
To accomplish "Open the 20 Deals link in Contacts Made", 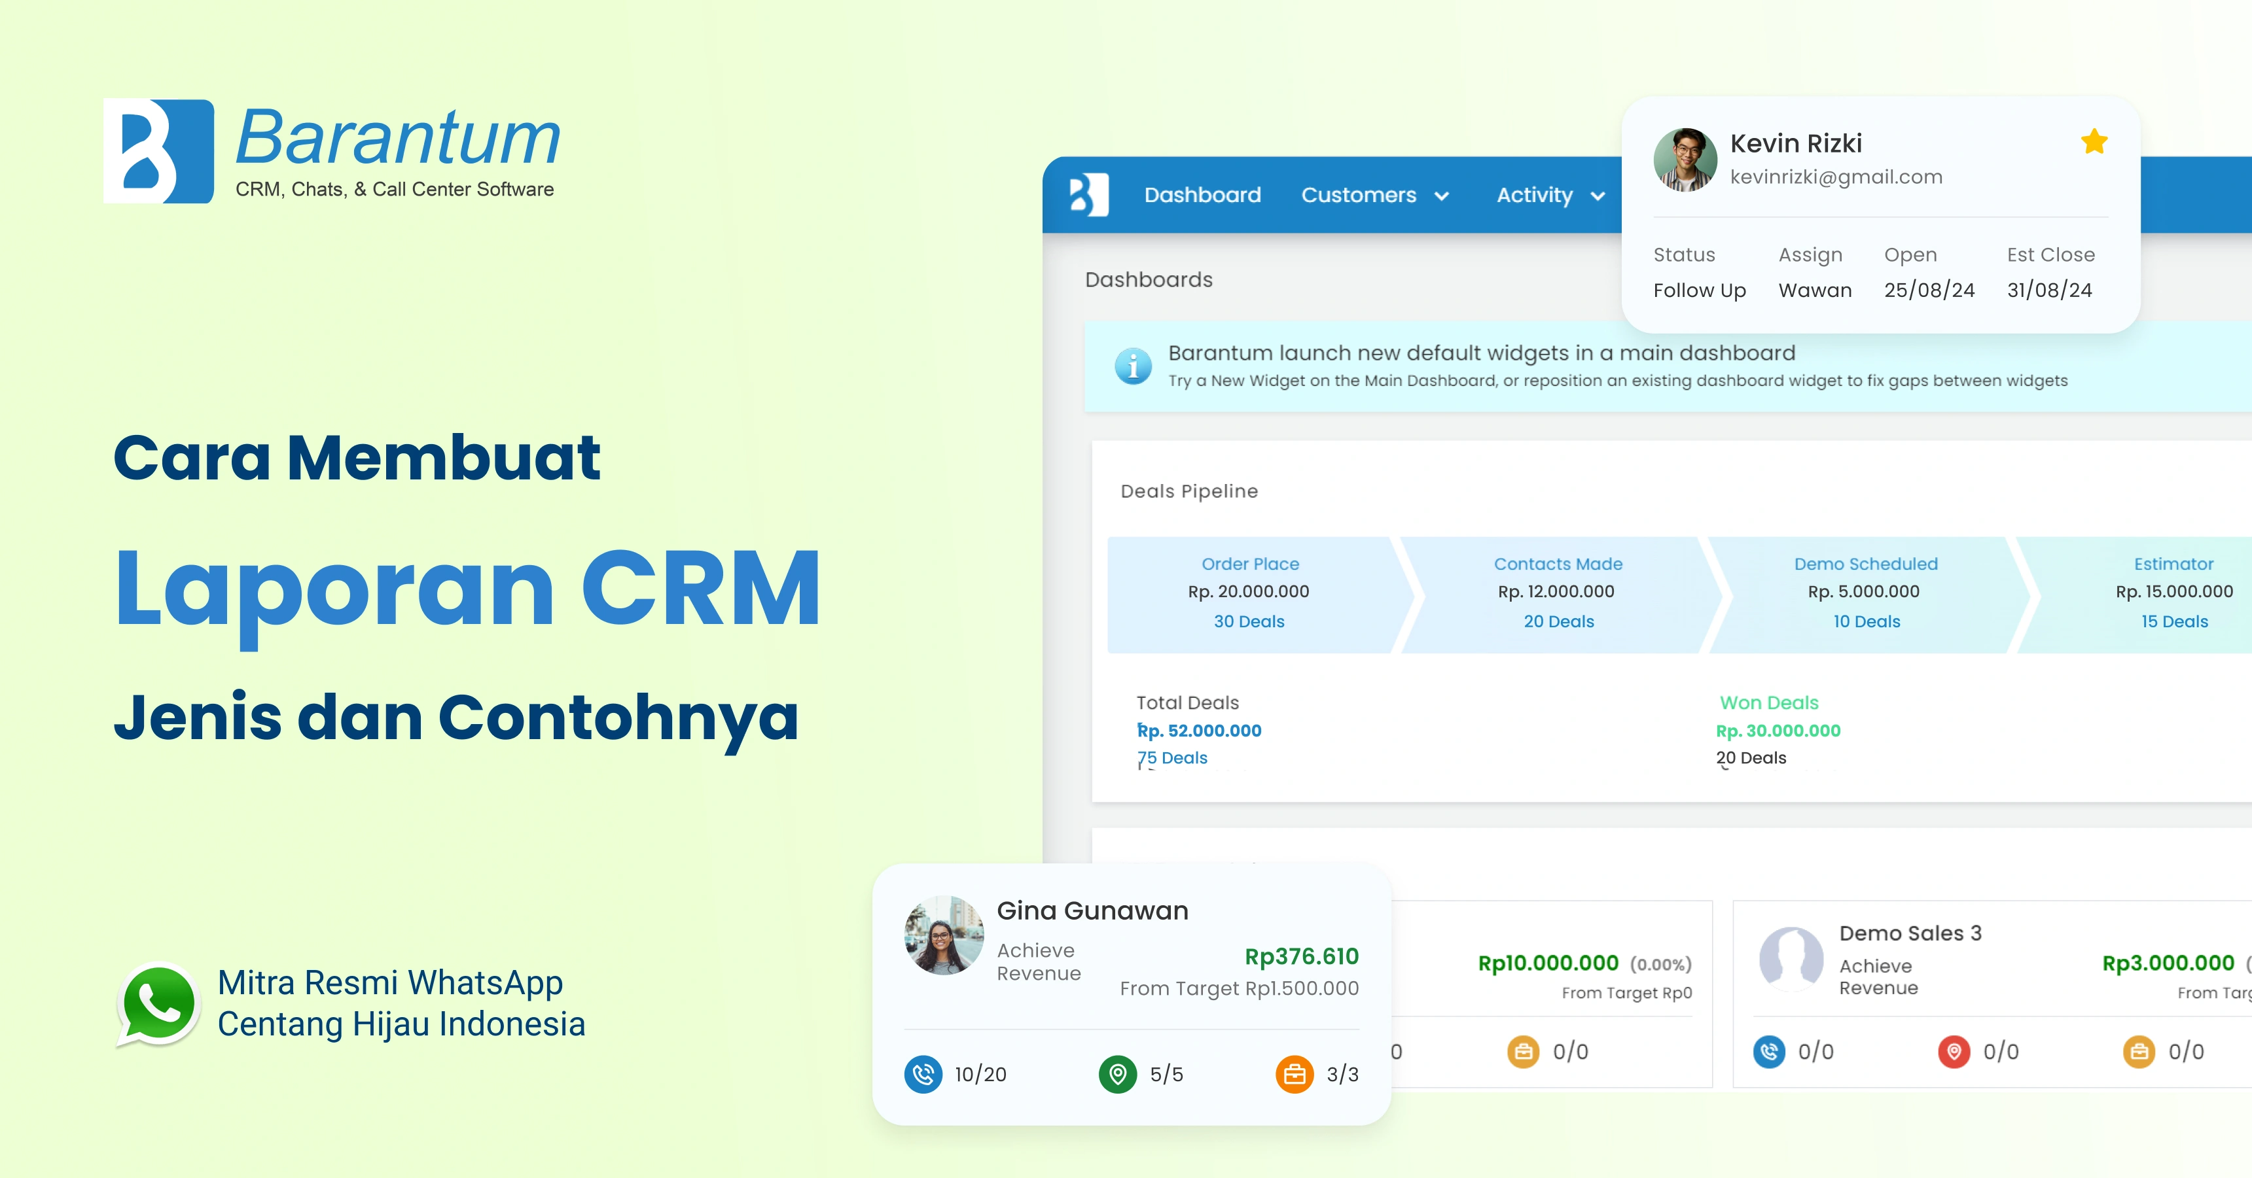I will click(1558, 621).
